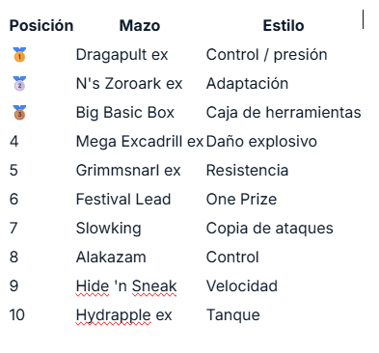This screenshot has height=353, width=379.
Task: Select the Mazo column header
Action: click(x=140, y=26)
